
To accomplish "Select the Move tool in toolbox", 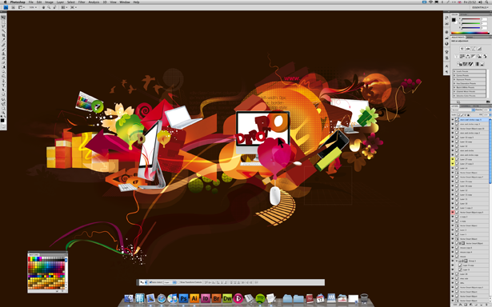I will click(3, 18).
